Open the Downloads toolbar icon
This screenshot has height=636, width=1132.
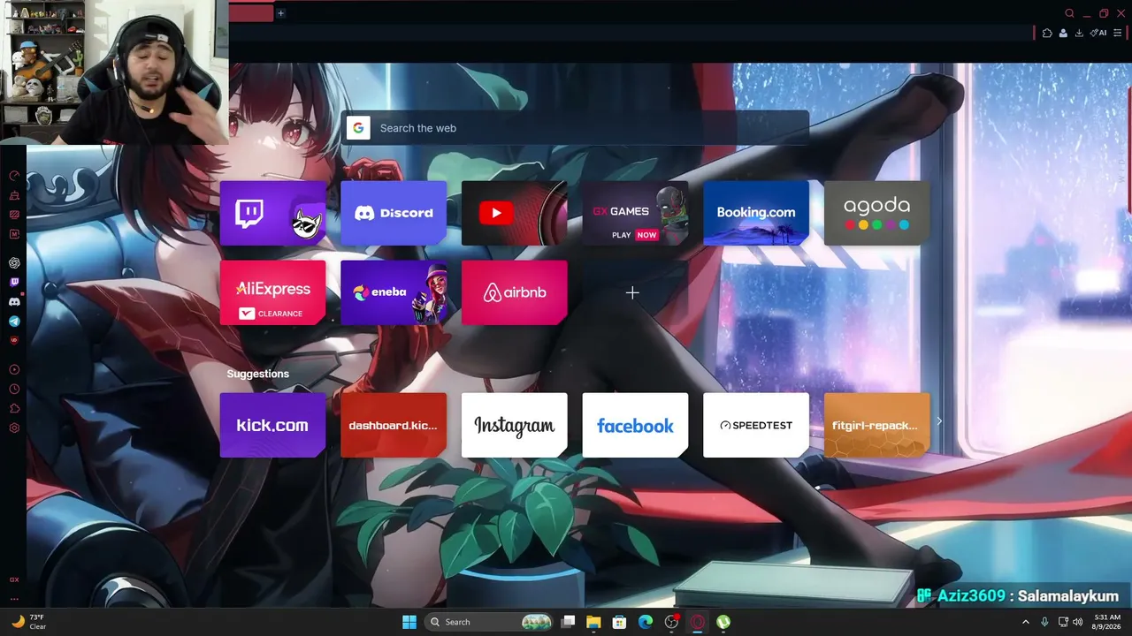tap(1079, 34)
